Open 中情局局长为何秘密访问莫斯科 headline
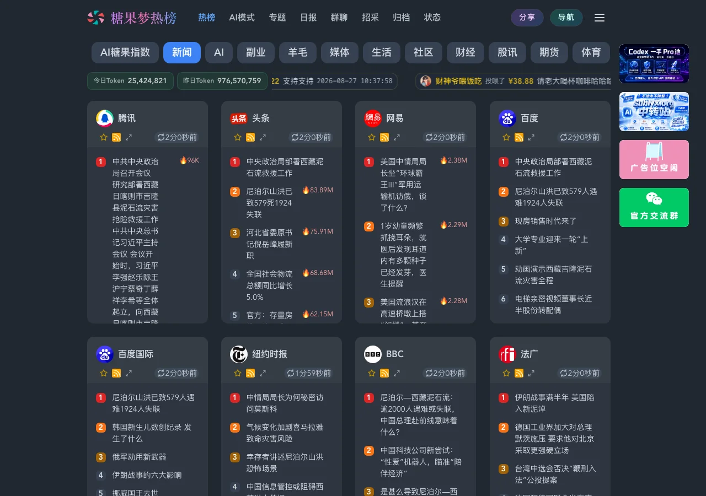Viewport: 706px width, 496px height. (x=285, y=403)
